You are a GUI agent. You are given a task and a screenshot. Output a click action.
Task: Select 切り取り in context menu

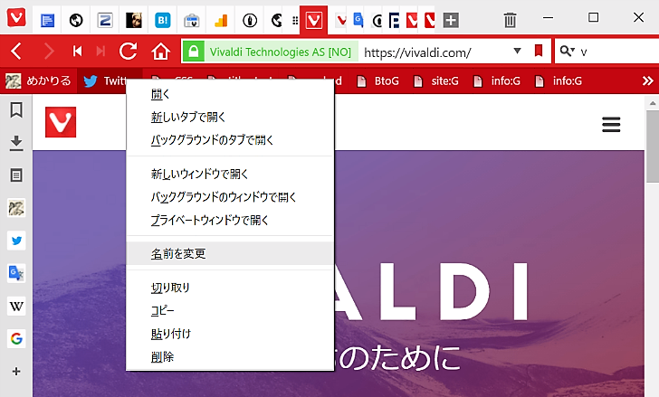[x=230, y=288]
